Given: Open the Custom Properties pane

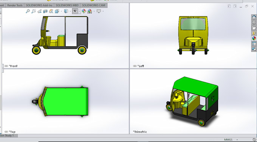Looking at the screenshot, I should point(254,44).
